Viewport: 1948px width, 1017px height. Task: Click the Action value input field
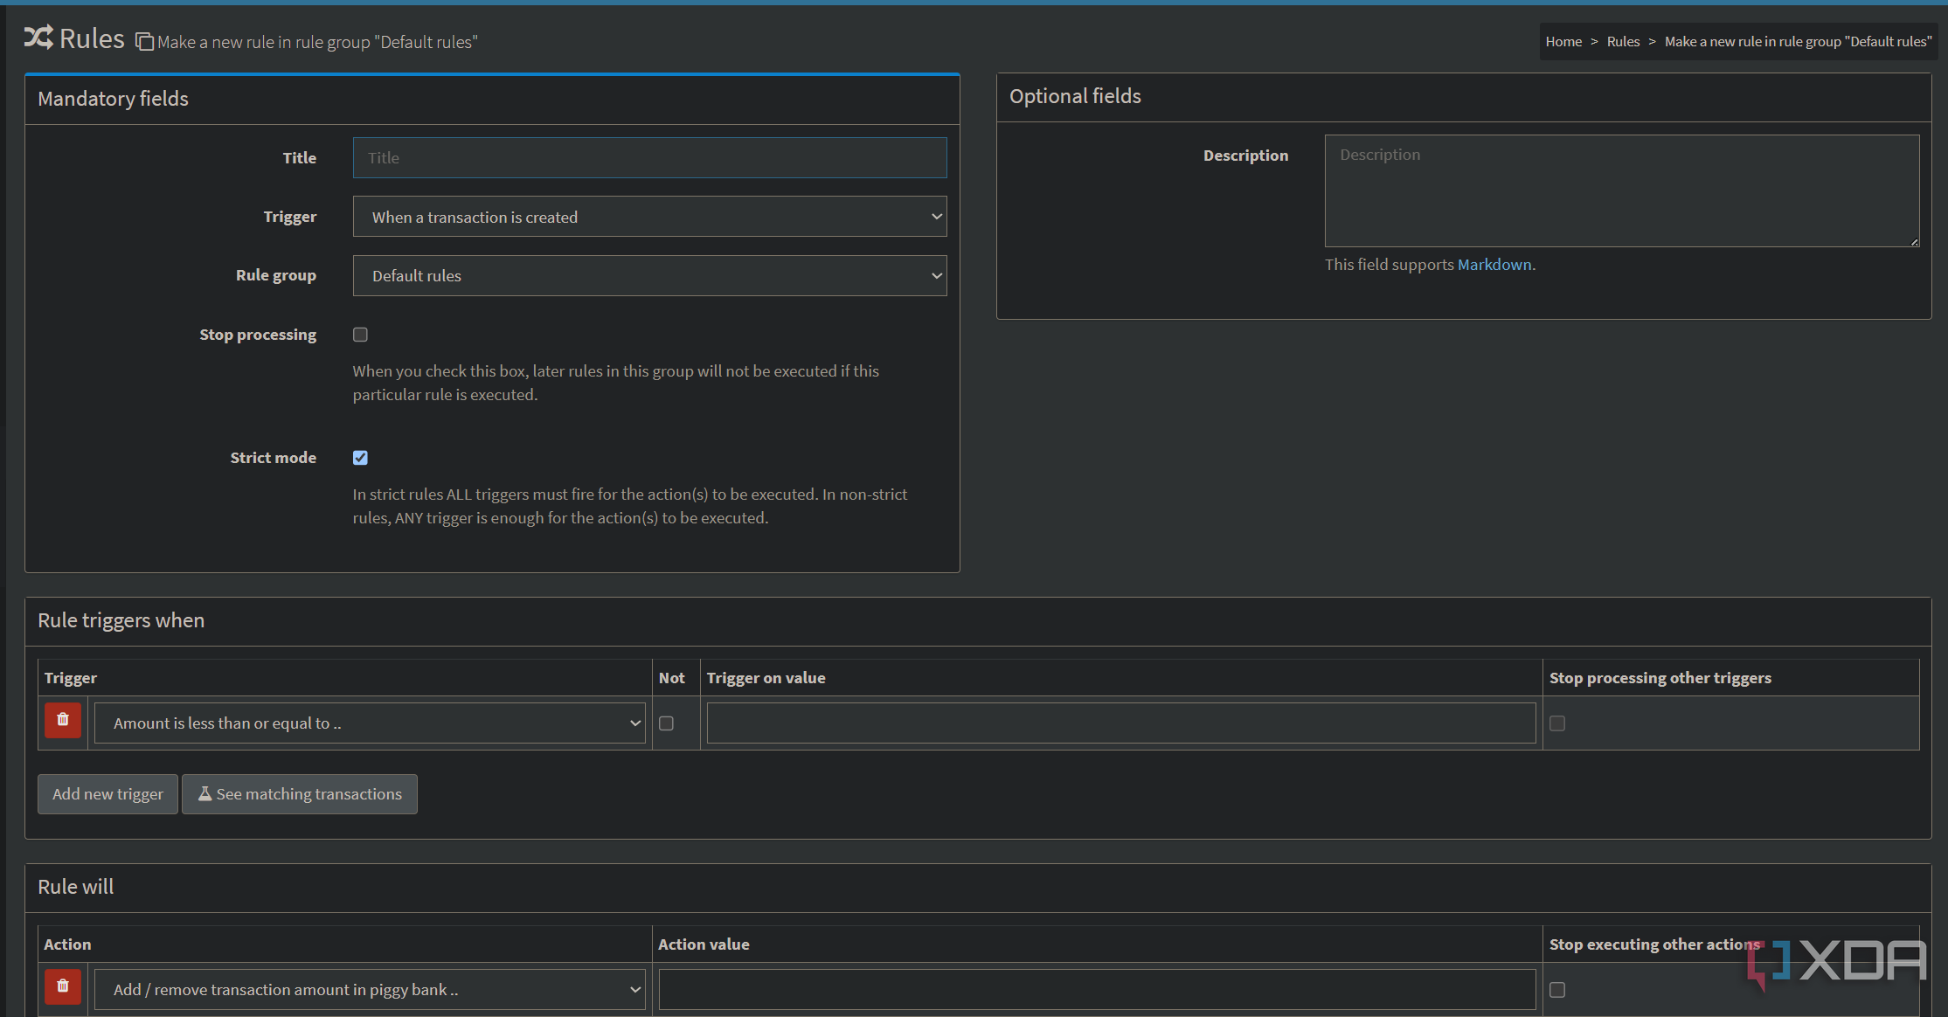pyautogui.click(x=1097, y=990)
